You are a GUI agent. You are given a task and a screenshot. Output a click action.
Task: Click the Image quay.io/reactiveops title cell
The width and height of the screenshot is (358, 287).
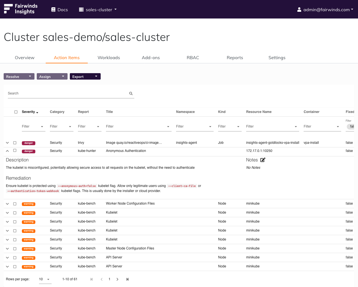tap(134, 143)
